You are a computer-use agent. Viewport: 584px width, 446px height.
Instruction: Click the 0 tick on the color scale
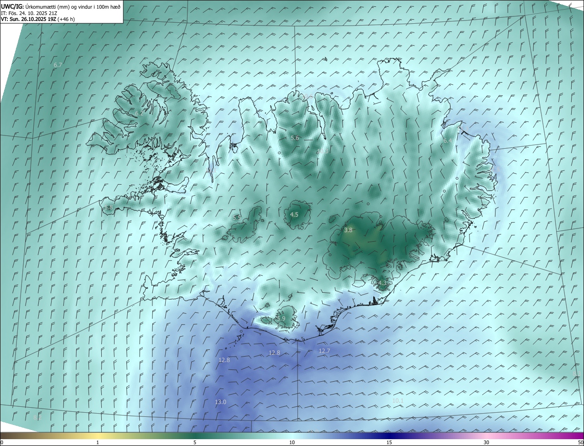click(2, 442)
